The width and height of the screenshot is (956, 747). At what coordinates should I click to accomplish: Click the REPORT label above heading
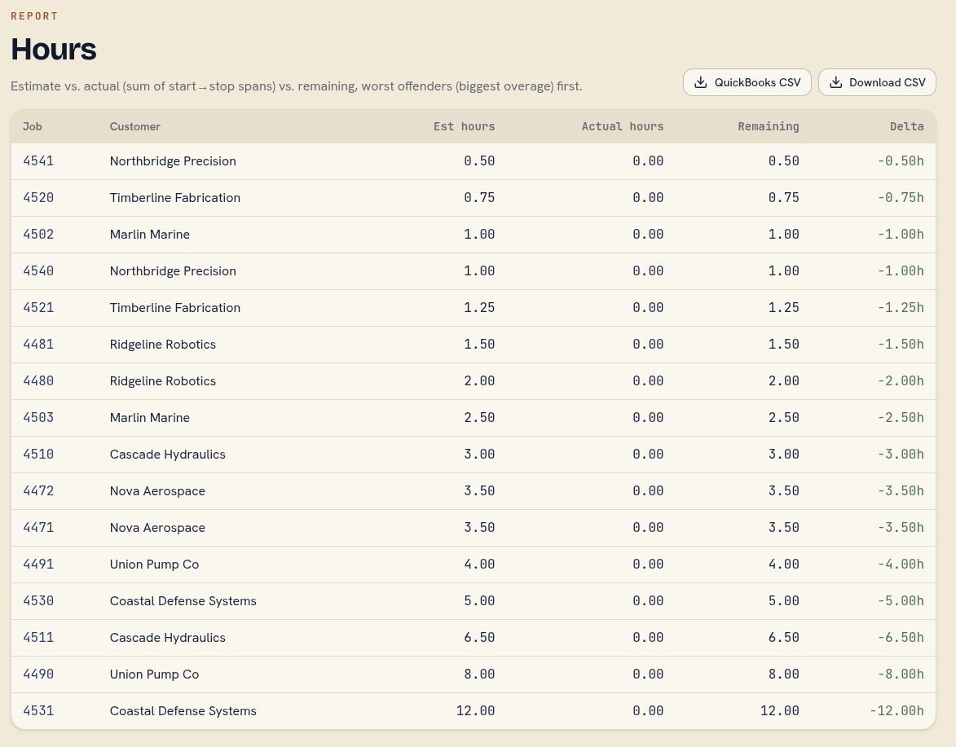(x=34, y=15)
